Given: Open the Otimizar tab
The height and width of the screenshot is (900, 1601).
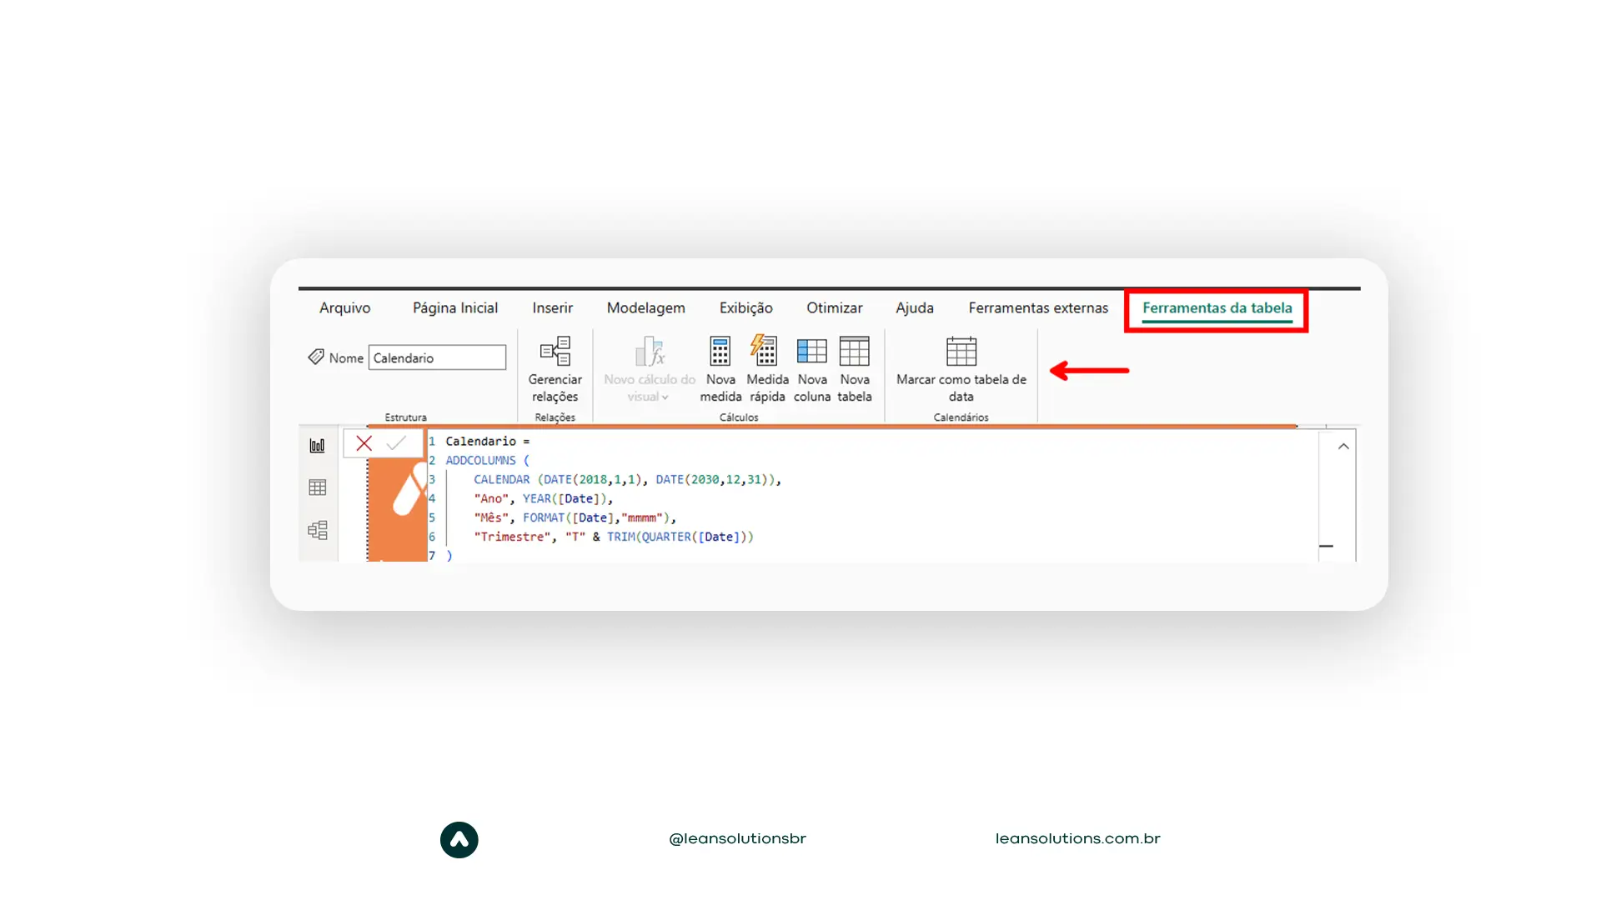Looking at the screenshot, I should 834,307.
